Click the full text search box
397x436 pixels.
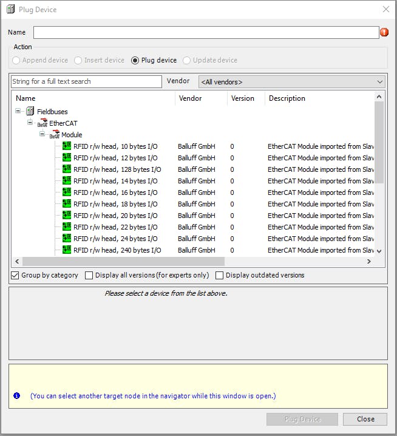pyautogui.click(x=86, y=81)
